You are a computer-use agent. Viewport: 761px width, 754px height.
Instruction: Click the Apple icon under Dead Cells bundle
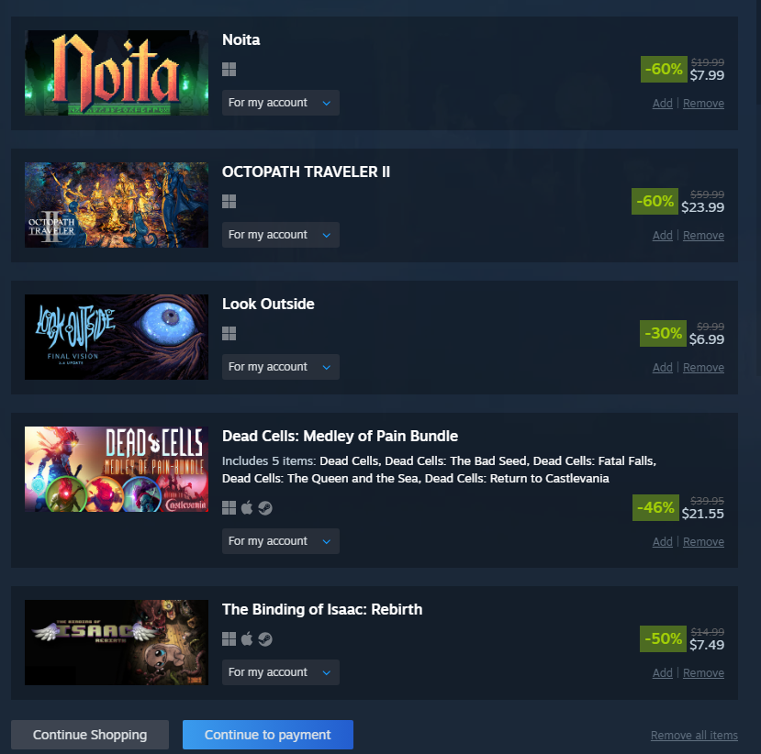tap(247, 507)
